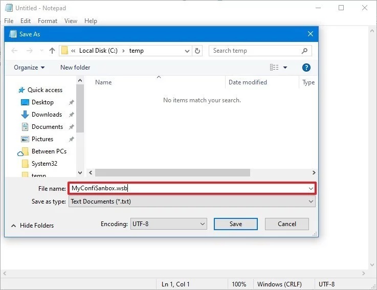Open Documents in navigation pane
The width and height of the screenshot is (377, 290).
pyautogui.click(x=48, y=127)
